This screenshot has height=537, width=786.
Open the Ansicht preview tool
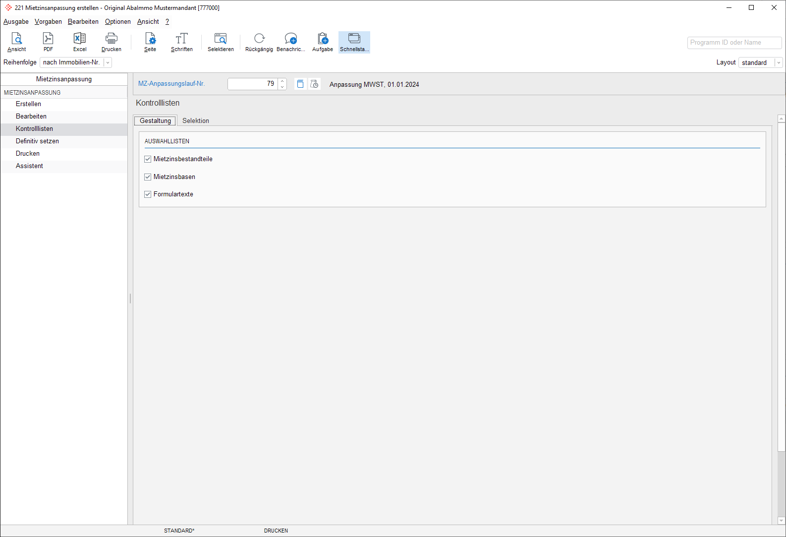pos(17,42)
